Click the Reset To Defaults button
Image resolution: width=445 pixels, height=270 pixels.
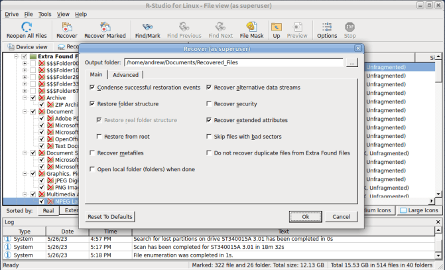[110, 217]
